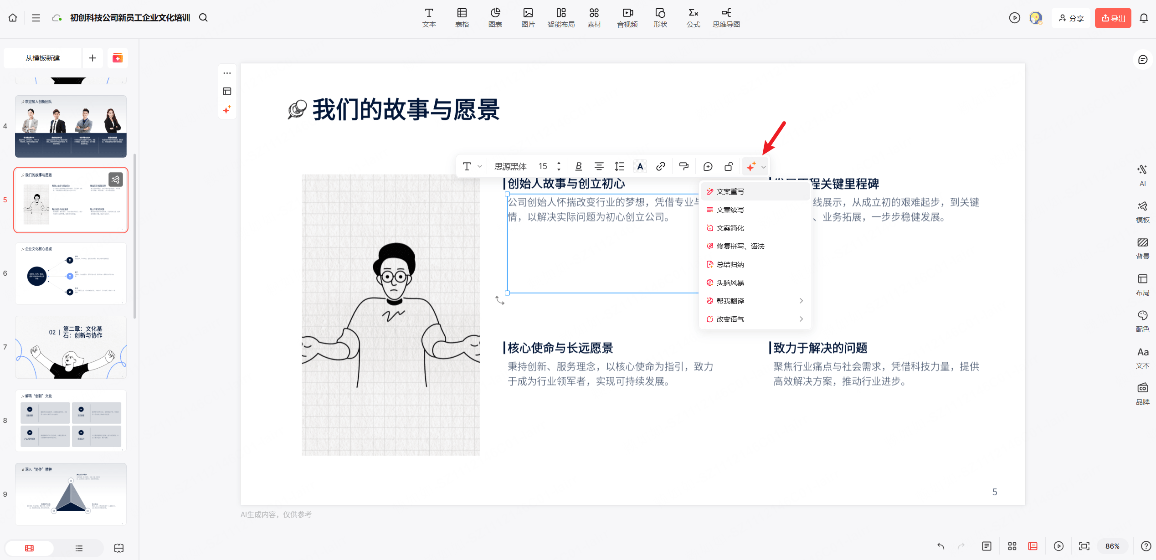This screenshot has height=560, width=1156.
Task: Open the text color A picker
Action: tap(640, 166)
